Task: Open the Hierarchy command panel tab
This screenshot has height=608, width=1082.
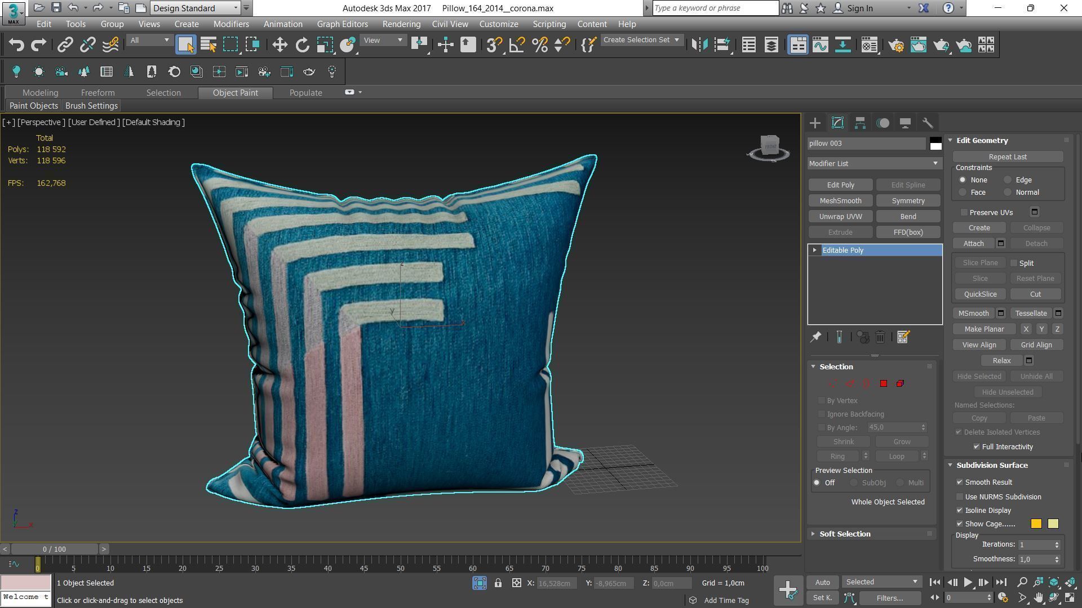Action: click(x=860, y=123)
